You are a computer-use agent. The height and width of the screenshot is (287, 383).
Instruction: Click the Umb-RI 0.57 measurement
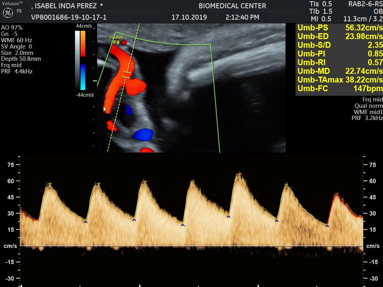(x=340, y=62)
